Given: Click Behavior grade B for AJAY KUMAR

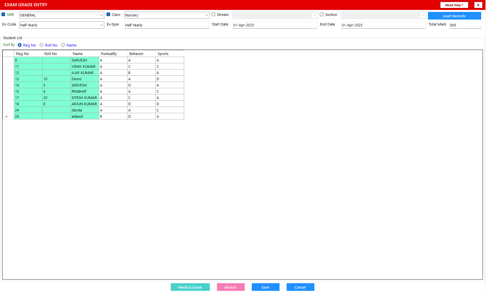Looking at the screenshot, I should tap(142, 73).
